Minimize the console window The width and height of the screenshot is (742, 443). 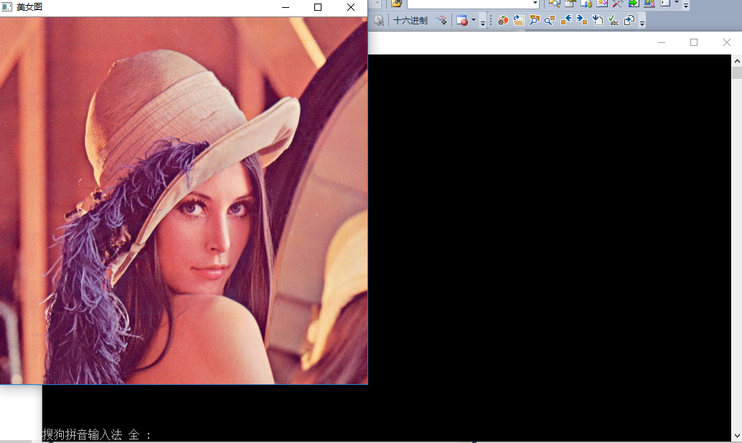[662, 42]
